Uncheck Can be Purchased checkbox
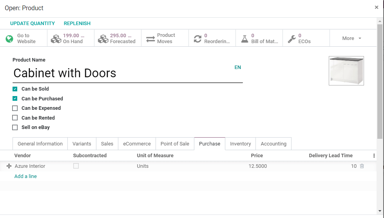Viewport: 384px width, 218px height. 15,98
